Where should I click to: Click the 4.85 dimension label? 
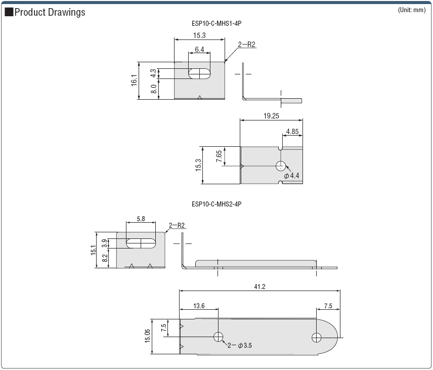[292, 132]
